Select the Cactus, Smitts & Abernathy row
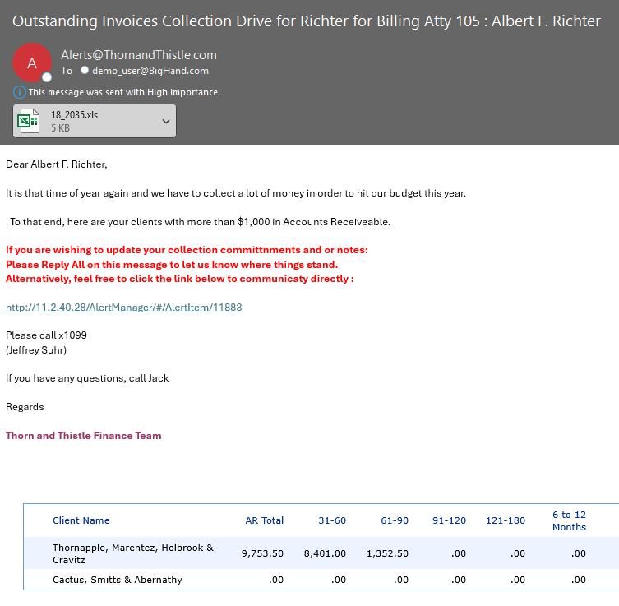This screenshot has height=606, width=619. coord(118,580)
